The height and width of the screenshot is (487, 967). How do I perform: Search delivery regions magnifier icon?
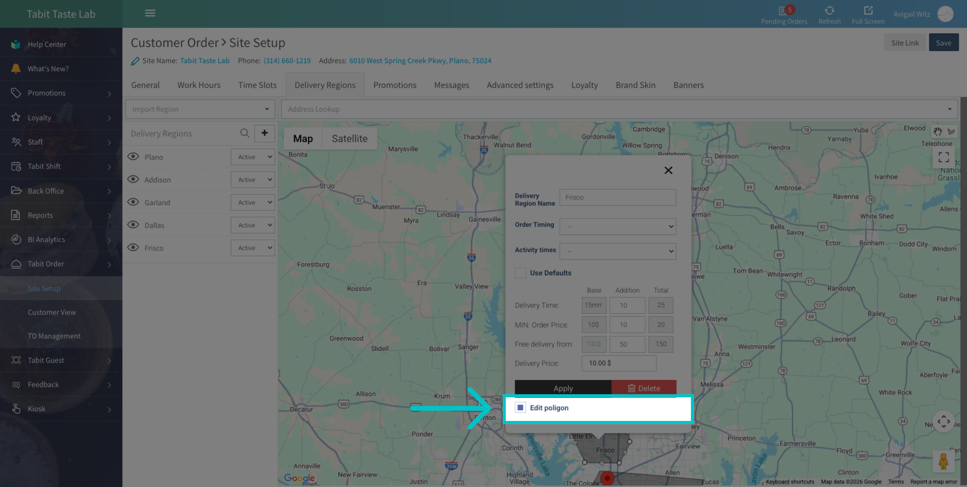coord(245,133)
